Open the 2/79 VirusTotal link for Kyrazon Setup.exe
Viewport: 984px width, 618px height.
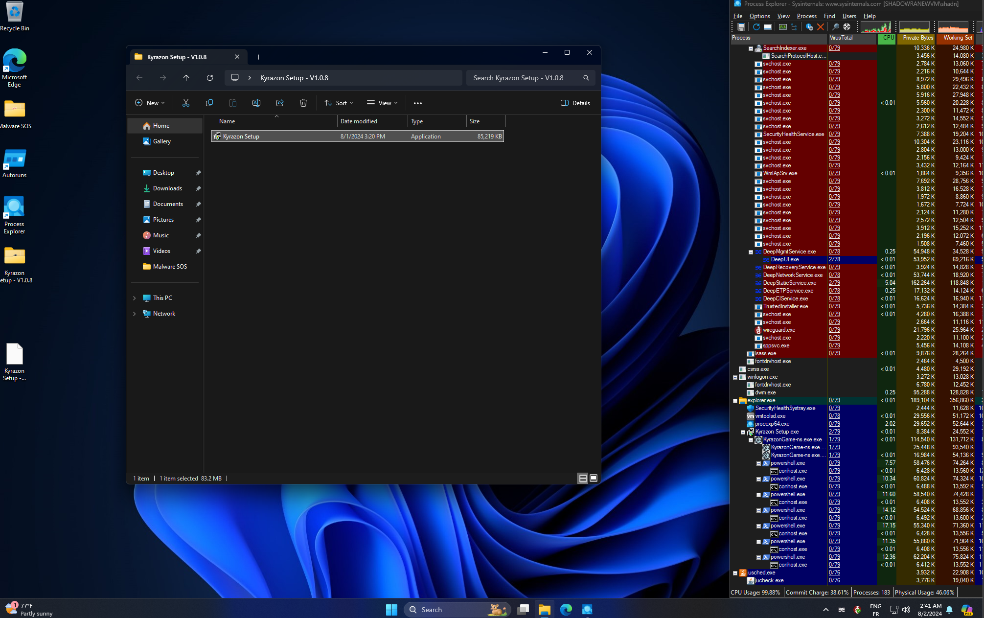834,432
